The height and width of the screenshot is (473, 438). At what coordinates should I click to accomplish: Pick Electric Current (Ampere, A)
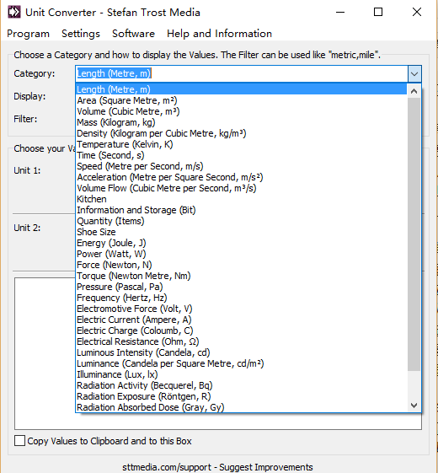click(x=241, y=320)
